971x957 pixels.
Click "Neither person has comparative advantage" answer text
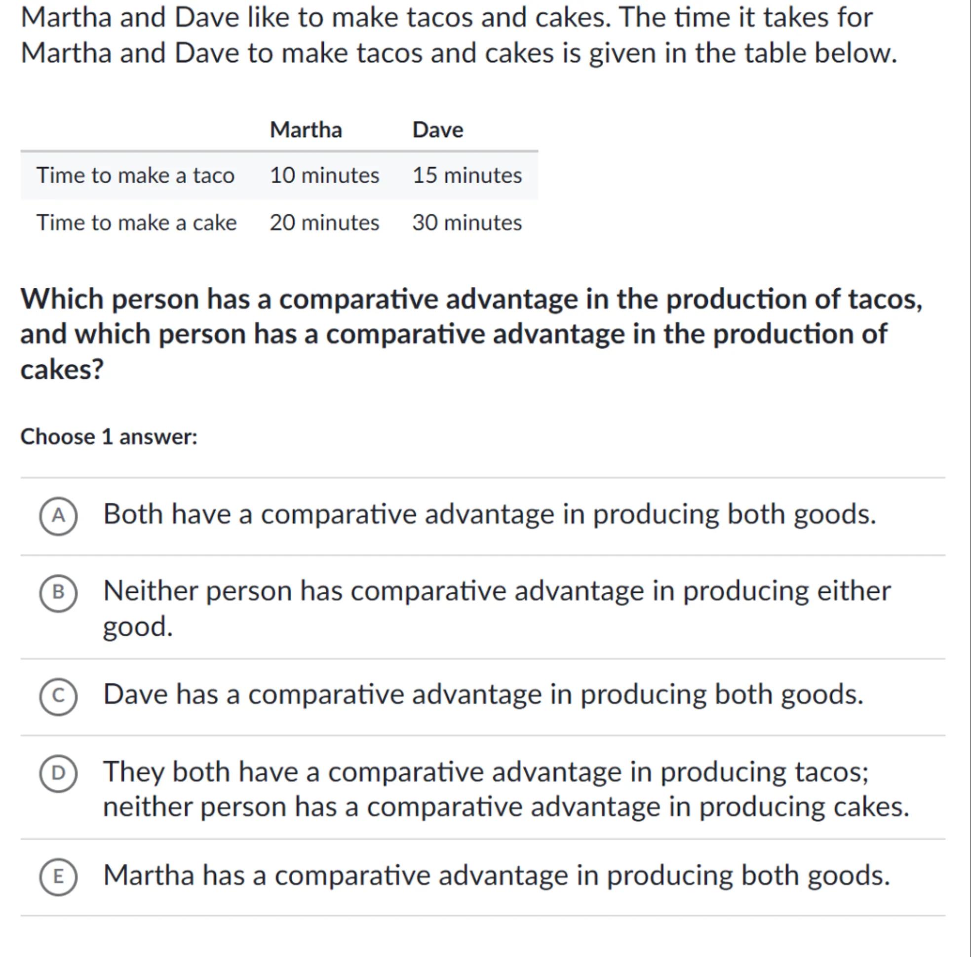496,592
